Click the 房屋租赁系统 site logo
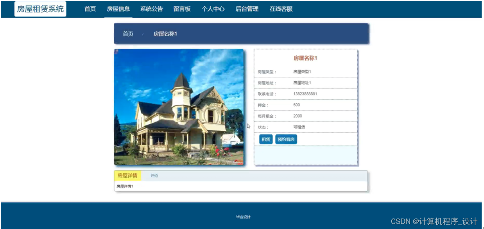Image resolution: width=484 pixels, height=229 pixels. [x=40, y=9]
